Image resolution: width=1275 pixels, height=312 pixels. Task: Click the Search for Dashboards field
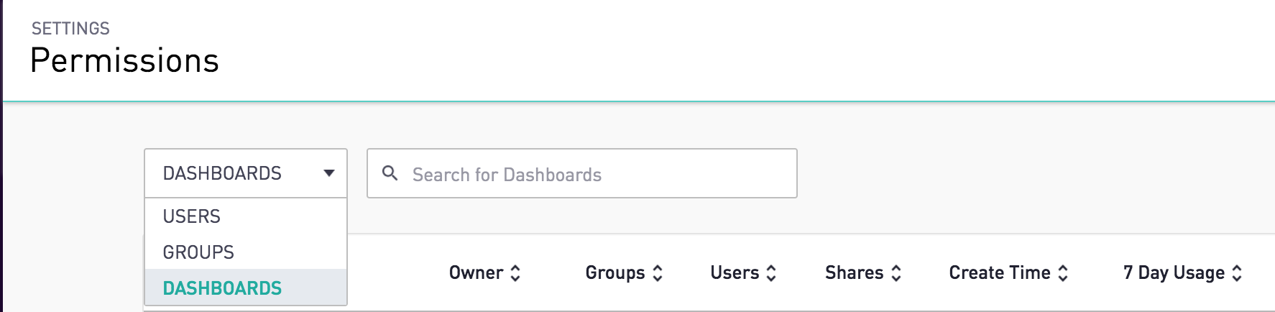click(582, 173)
